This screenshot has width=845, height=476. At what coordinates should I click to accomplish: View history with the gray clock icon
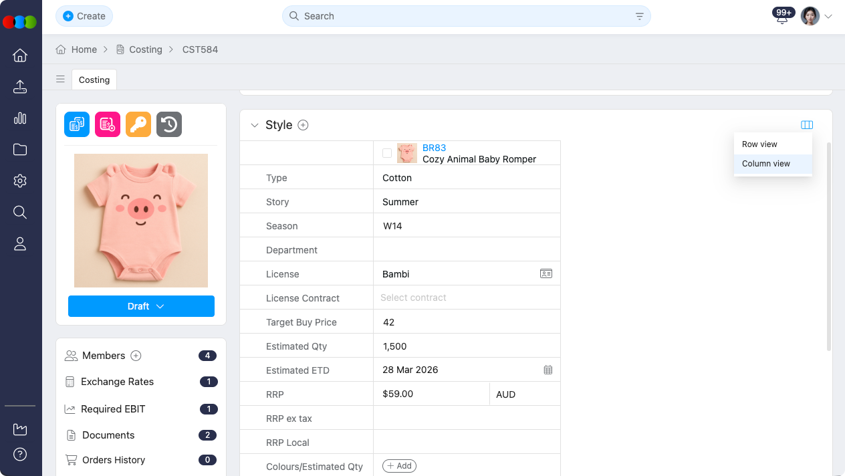(168, 124)
